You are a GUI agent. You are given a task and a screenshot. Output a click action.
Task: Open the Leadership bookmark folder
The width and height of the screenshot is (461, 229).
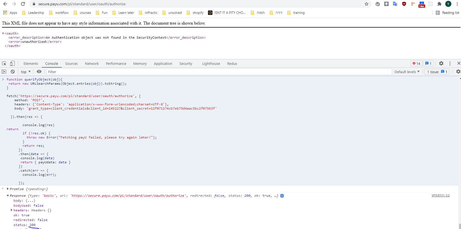[x=33, y=13]
